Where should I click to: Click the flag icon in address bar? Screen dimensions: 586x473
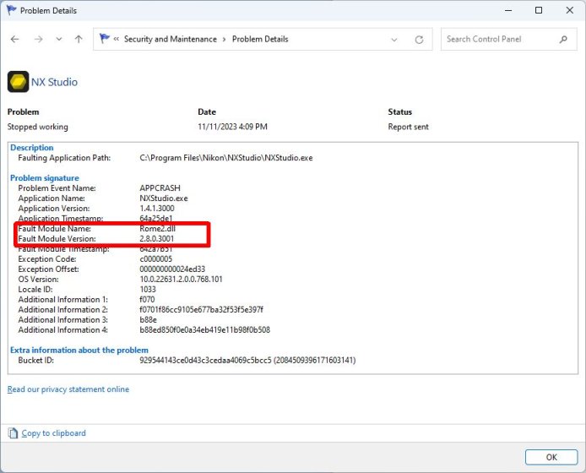pyautogui.click(x=105, y=39)
